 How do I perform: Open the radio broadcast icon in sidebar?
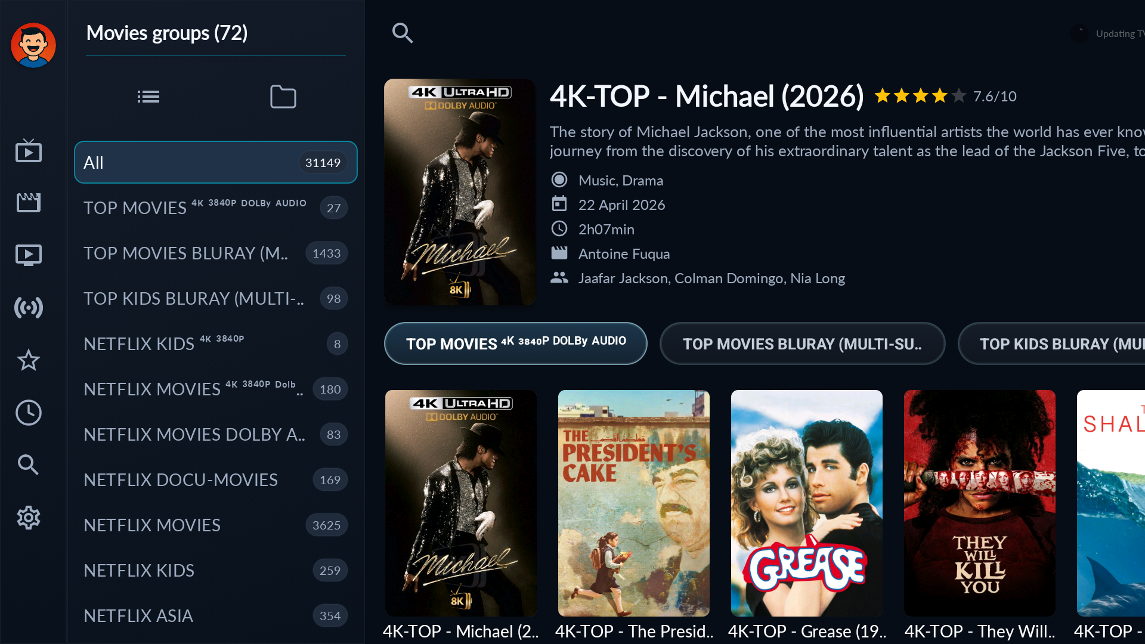29,308
